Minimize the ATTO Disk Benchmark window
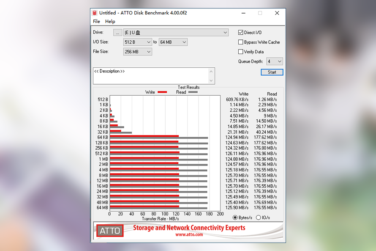 242,13
